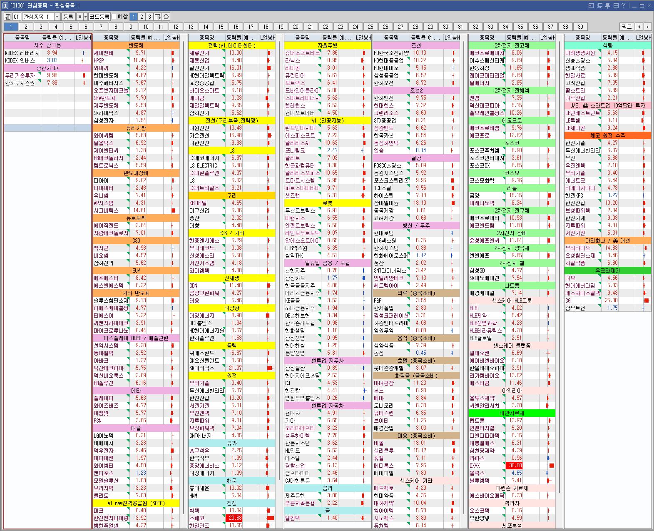Open the grid split icon in title bar
Screen dimensions: 654x531
[616, 5]
